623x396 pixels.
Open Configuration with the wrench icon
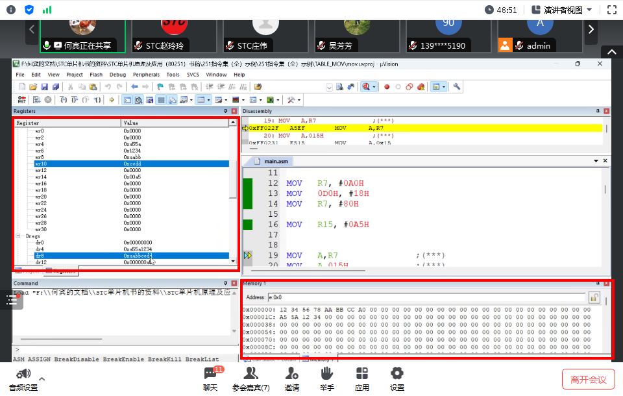(x=456, y=87)
